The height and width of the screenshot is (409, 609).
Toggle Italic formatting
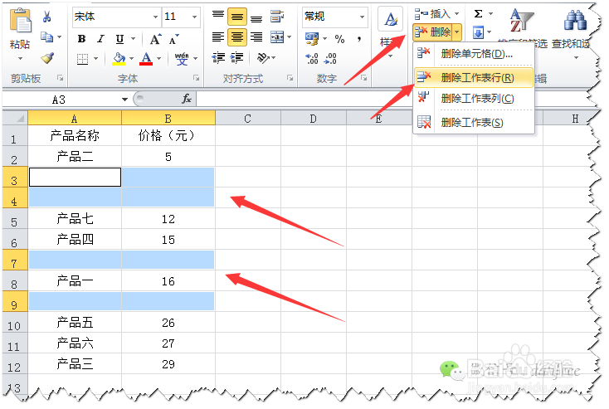[100, 39]
